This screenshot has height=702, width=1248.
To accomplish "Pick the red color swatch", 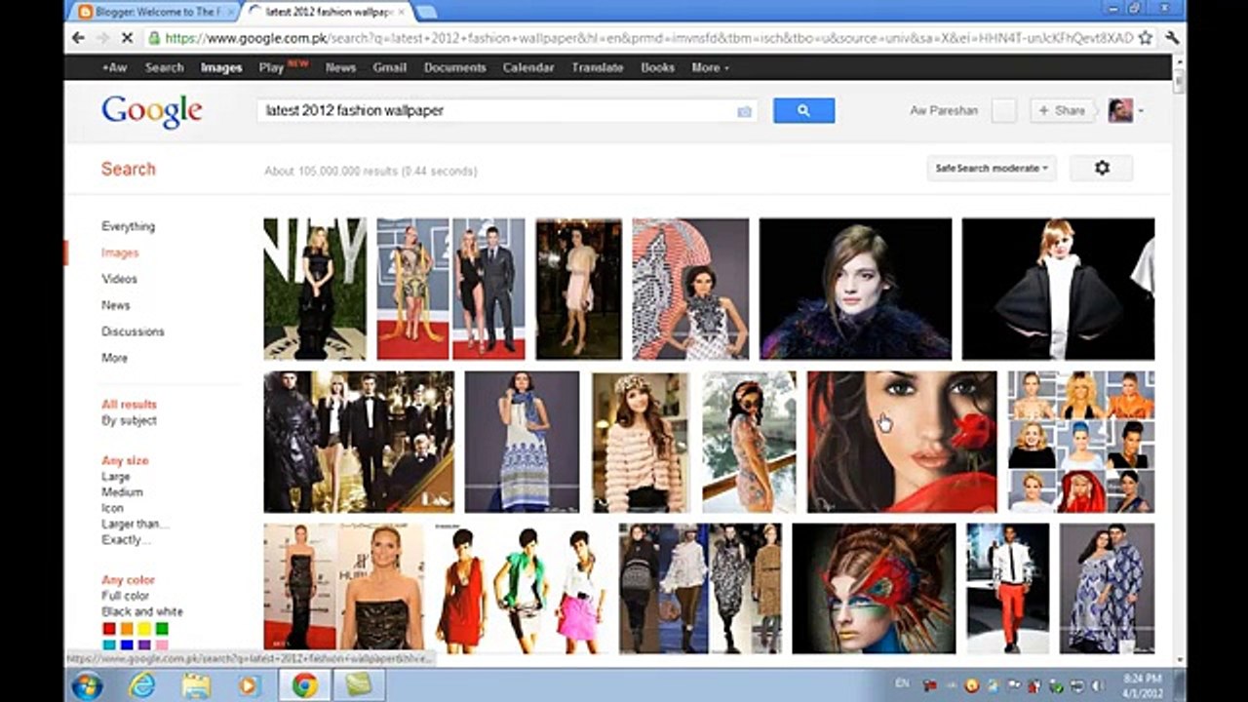I will (109, 629).
